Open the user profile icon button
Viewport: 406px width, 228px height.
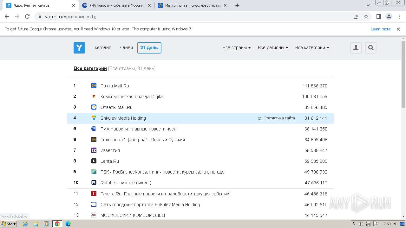[x=356, y=48]
